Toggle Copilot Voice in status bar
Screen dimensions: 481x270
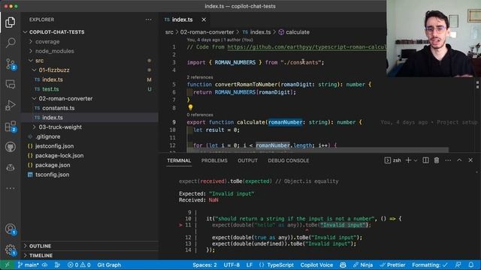coord(316,265)
